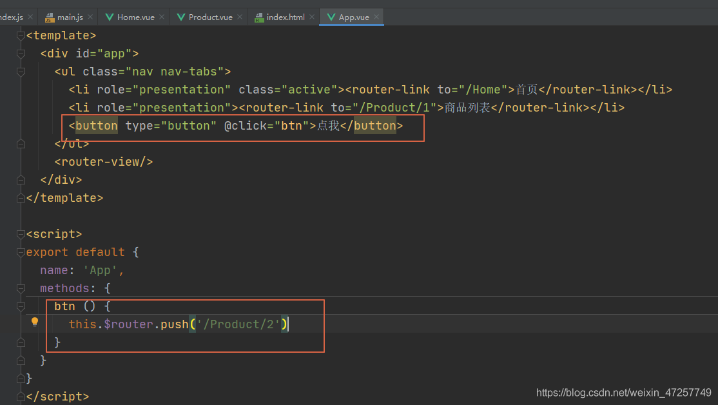
Task: Click the class="active" attribute
Action: click(x=287, y=90)
